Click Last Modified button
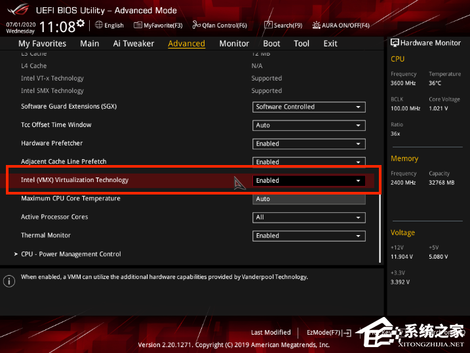The image size is (470, 353). tap(271, 332)
